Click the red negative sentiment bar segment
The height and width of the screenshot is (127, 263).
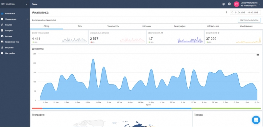(37, 108)
